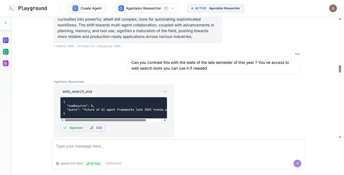344x175 pixels.
Task: Open the green folder icon in sidebar
Action: pyautogui.click(x=5, y=52)
